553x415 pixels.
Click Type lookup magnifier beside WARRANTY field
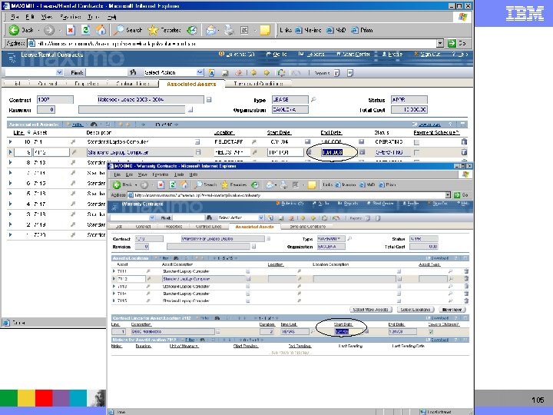[x=349, y=239]
